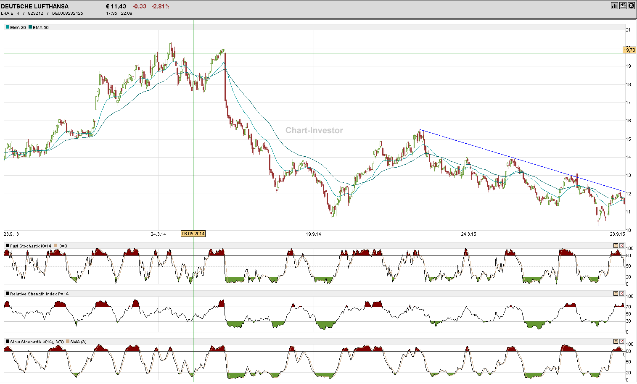Image resolution: width=637 pixels, height=384 pixels.
Task: Click the 24.3.15 date axis label
Action: coord(468,234)
